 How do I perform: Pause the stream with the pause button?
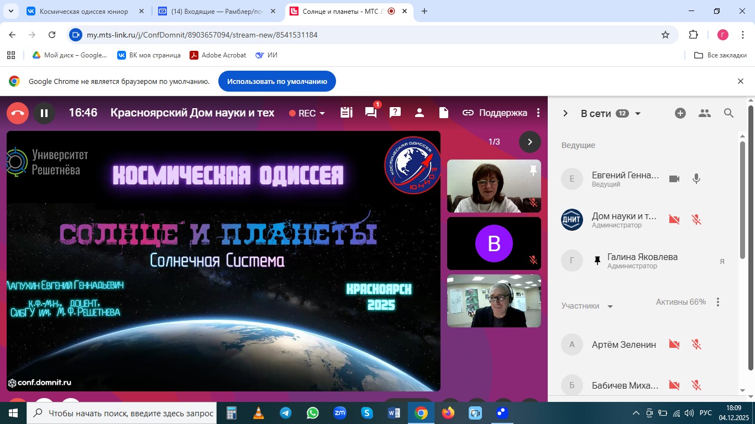click(x=44, y=113)
